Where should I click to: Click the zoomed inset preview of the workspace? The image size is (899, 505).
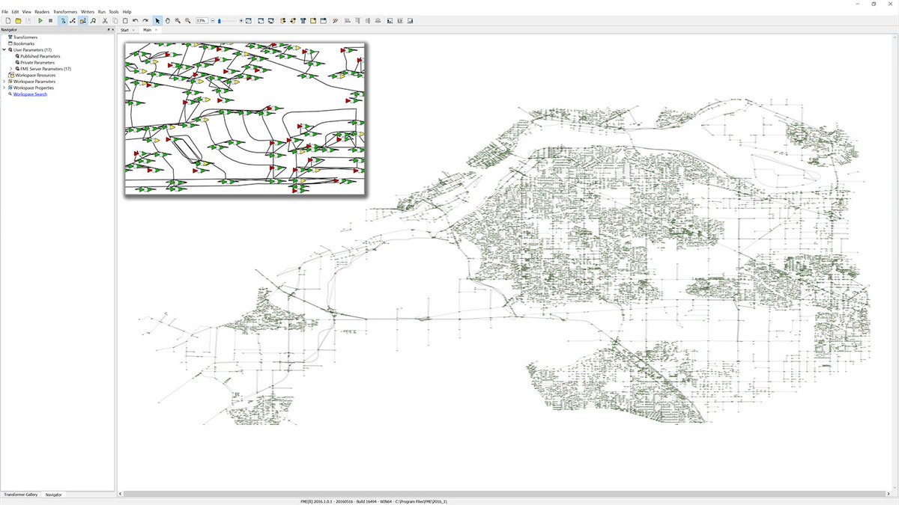244,118
